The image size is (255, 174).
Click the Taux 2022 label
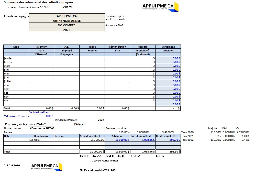pyautogui.click(x=187, y=140)
